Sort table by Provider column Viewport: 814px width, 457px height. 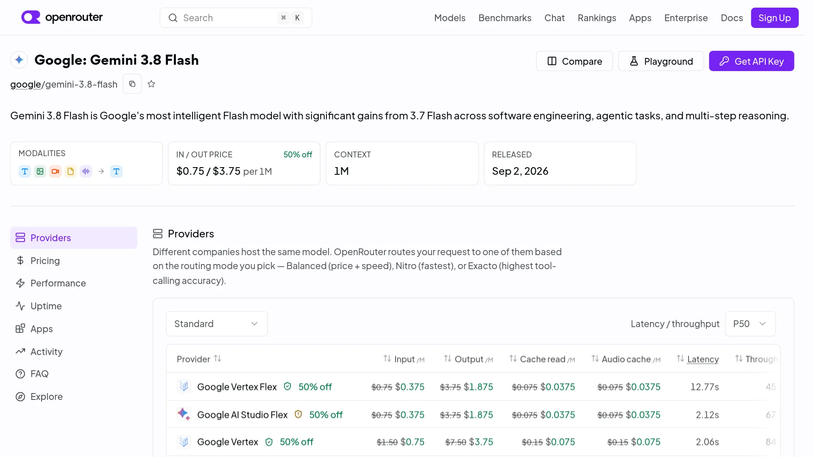[x=199, y=359]
